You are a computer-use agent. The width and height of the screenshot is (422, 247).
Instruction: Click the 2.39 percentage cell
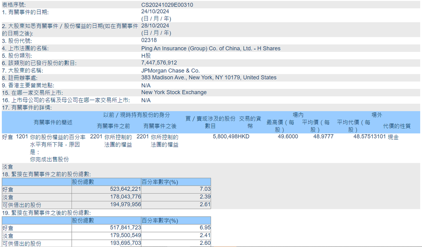pos(205,197)
